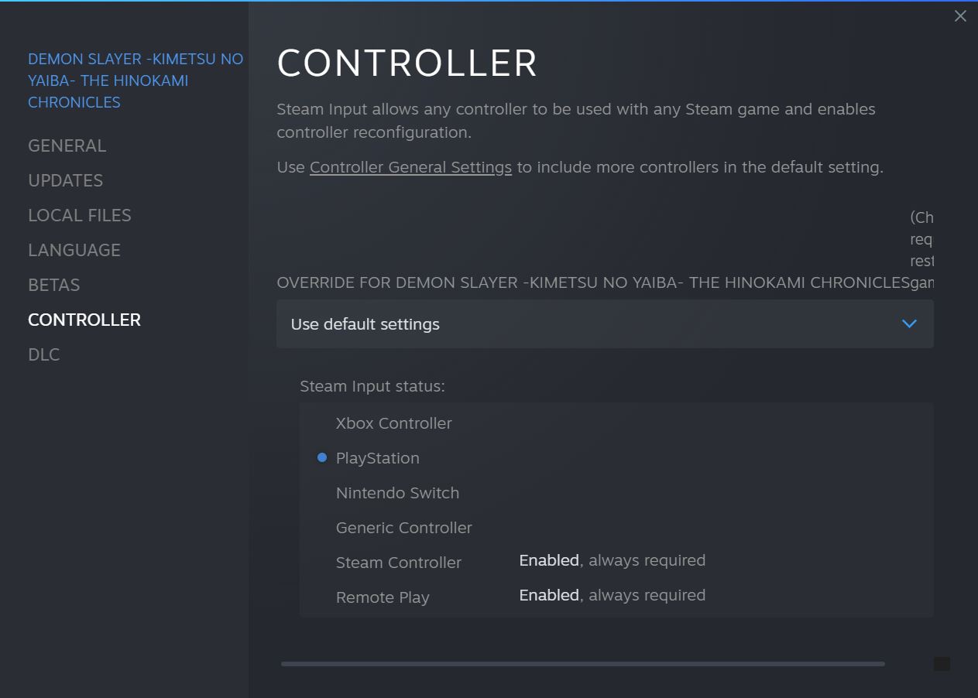The image size is (978, 698).
Task: Click the horizontal scrollbar at the bottom
Action: click(582, 664)
